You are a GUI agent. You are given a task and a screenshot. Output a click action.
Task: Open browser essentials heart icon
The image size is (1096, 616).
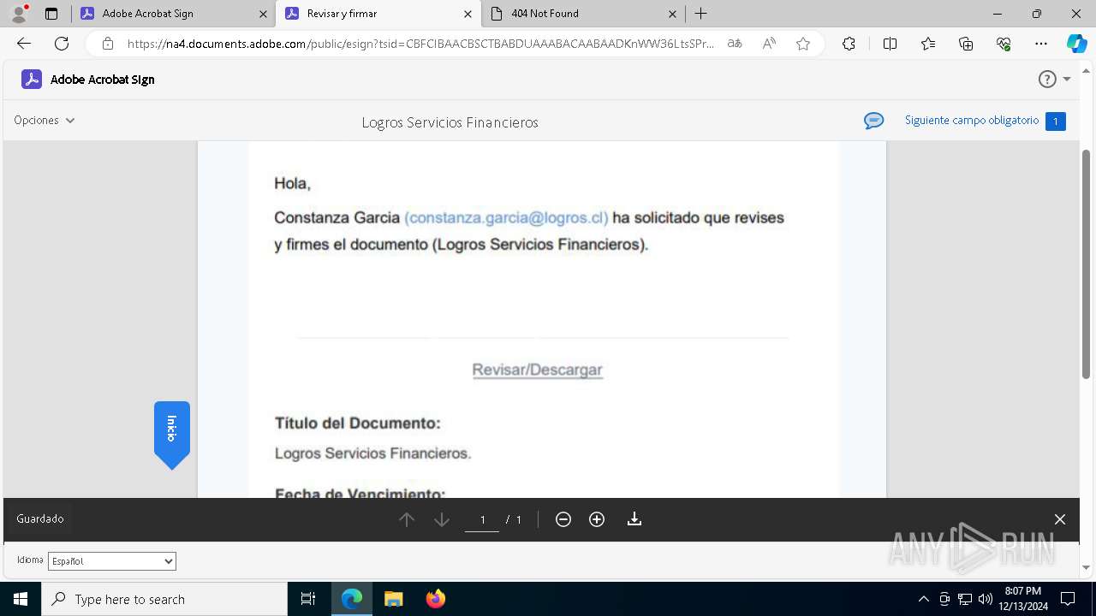tap(1004, 44)
